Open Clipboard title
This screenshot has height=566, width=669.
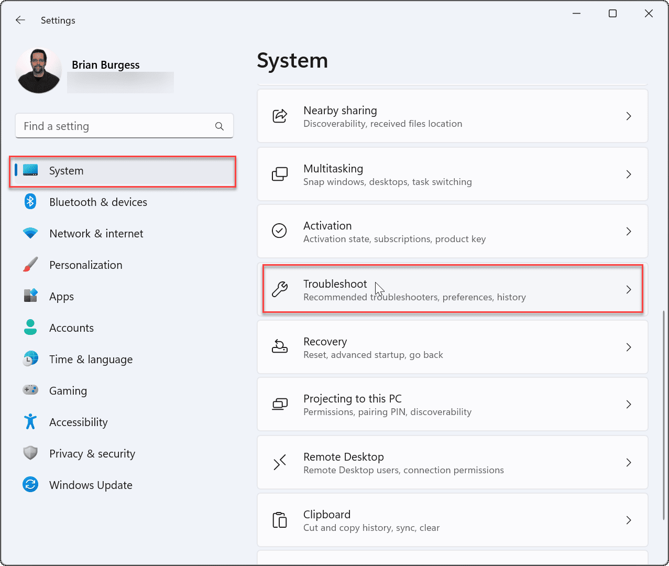[327, 515]
